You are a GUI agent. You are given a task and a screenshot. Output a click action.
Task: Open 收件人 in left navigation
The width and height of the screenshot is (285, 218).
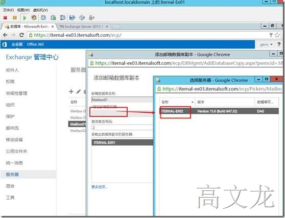tap(12, 70)
